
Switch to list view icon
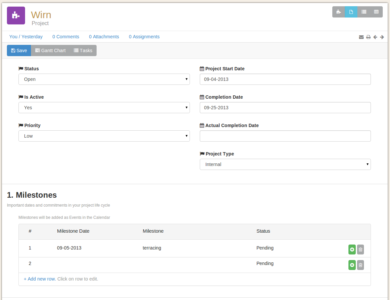(x=364, y=12)
